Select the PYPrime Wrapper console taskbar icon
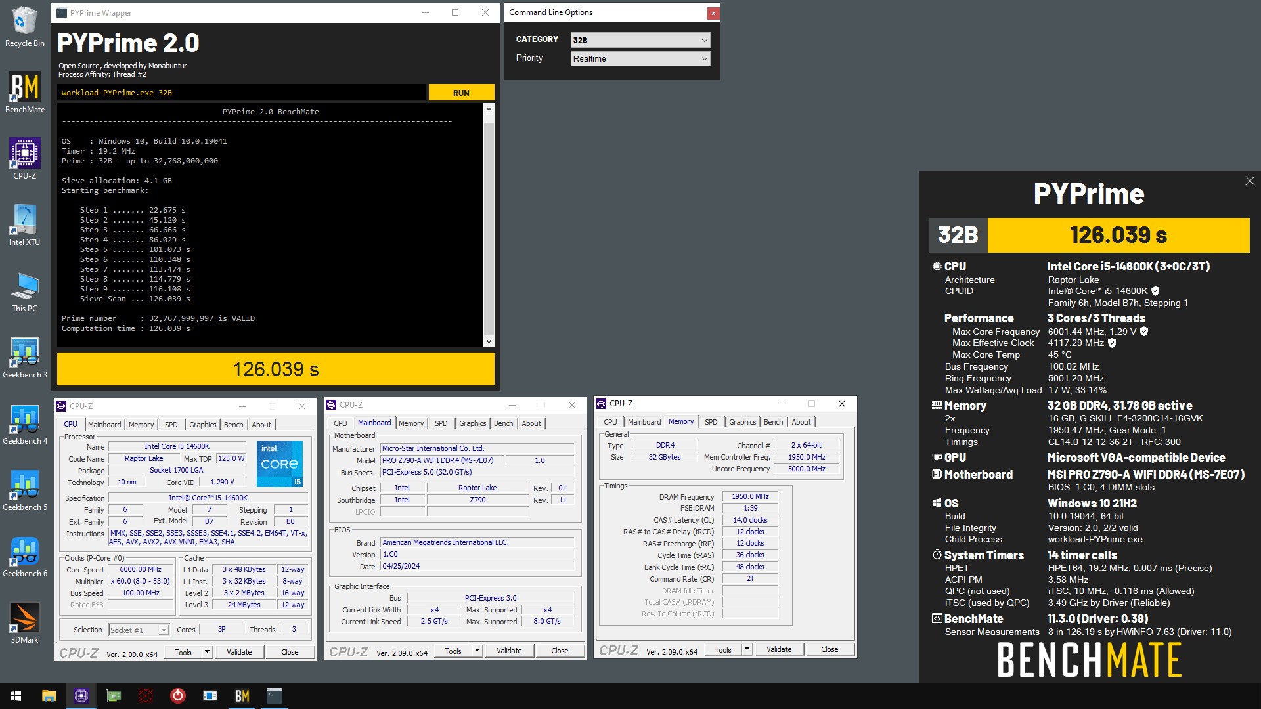Screen dimensions: 1261x709 tap(274, 696)
